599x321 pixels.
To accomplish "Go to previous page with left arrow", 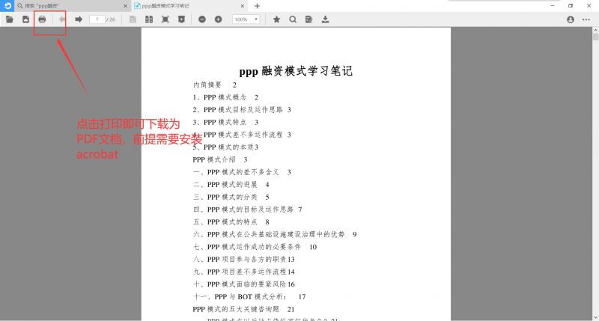I will [62, 19].
